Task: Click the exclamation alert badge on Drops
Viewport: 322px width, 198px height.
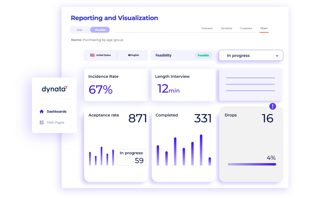Action: [273, 107]
